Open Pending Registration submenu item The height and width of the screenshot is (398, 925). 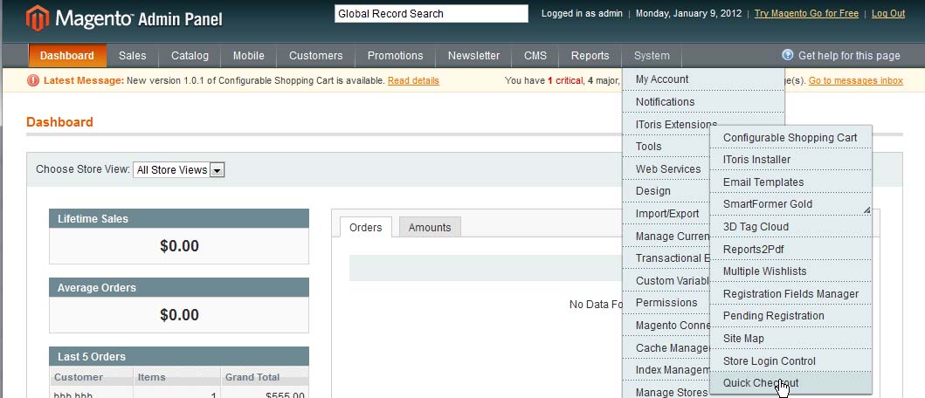point(790,315)
